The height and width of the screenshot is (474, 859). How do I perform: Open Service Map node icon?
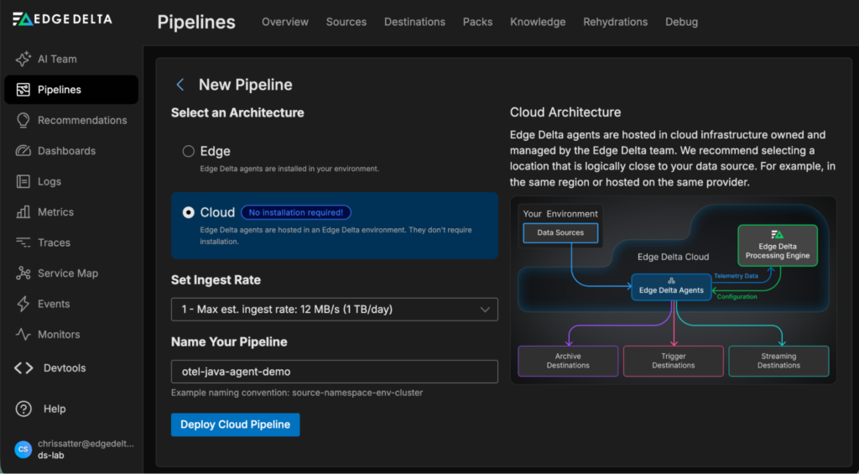(23, 273)
